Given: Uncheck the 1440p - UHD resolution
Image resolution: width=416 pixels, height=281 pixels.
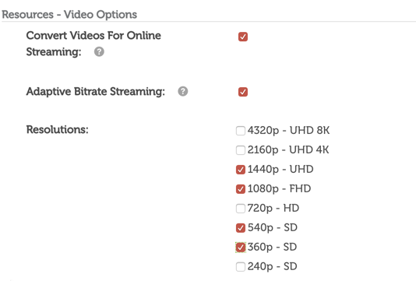Looking at the screenshot, I should pos(241,170).
